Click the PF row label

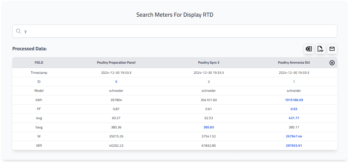point(39,109)
